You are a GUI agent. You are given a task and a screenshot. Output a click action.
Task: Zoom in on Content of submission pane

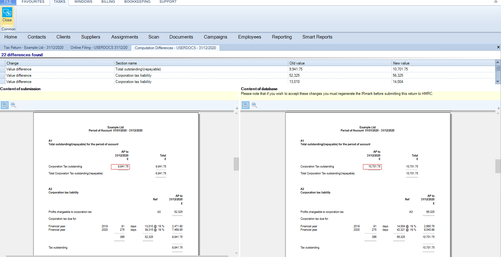click(5, 105)
